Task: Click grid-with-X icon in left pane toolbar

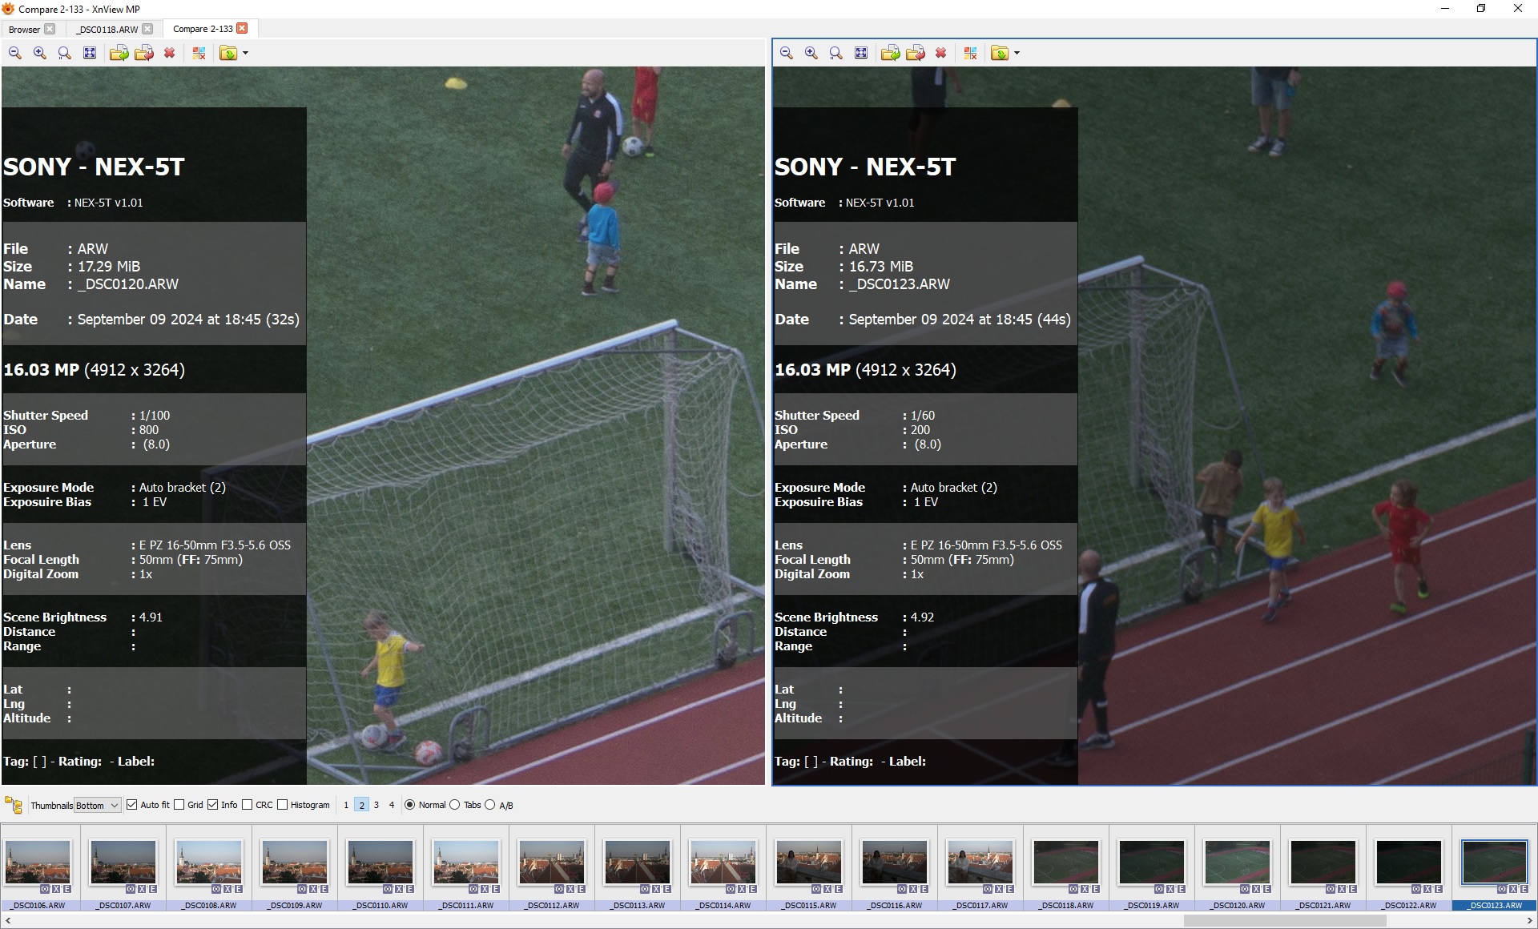Action: click(199, 53)
